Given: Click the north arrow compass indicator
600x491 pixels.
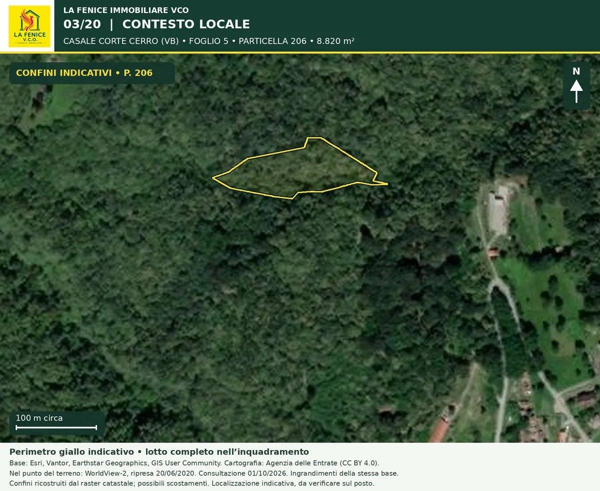Looking at the screenshot, I should [x=576, y=85].
